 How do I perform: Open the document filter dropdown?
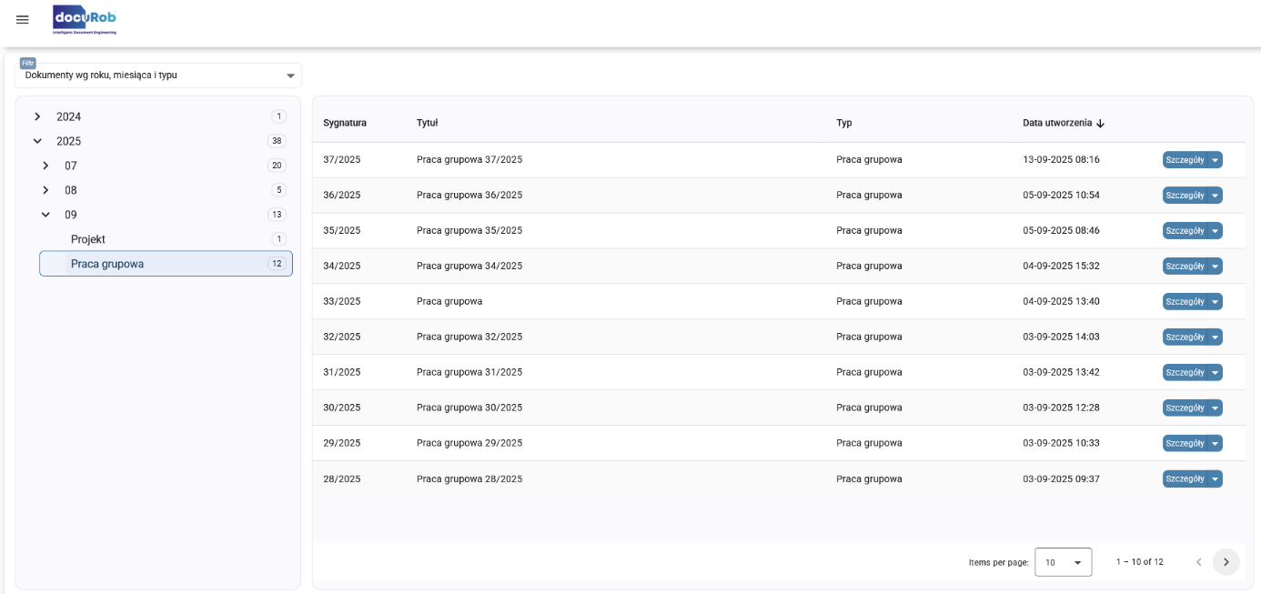[158, 76]
